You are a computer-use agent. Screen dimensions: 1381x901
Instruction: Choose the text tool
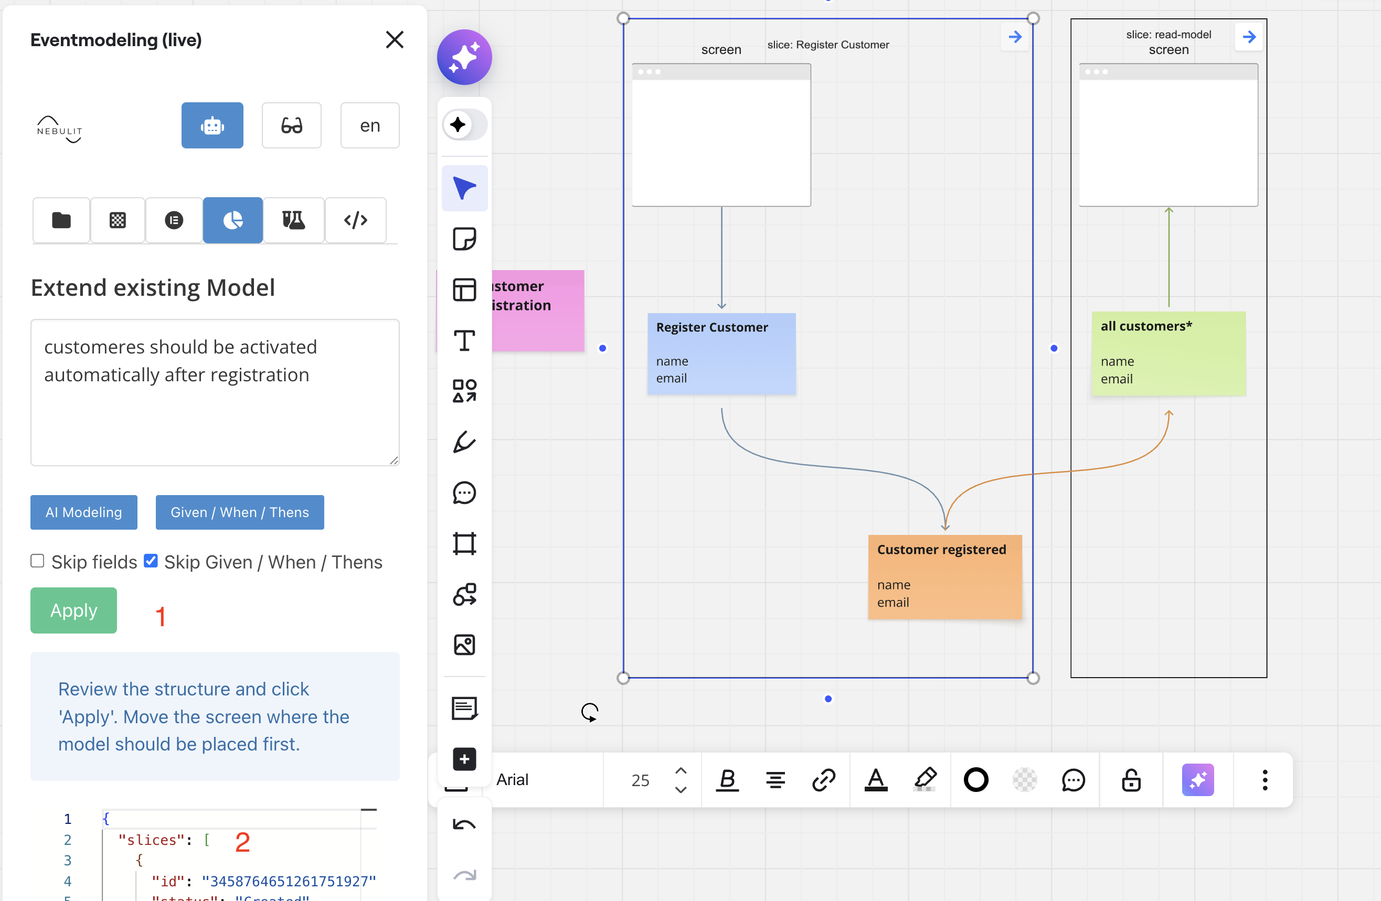(464, 340)
